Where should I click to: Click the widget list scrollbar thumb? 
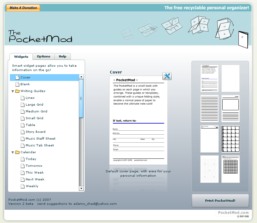pos(81,99)
